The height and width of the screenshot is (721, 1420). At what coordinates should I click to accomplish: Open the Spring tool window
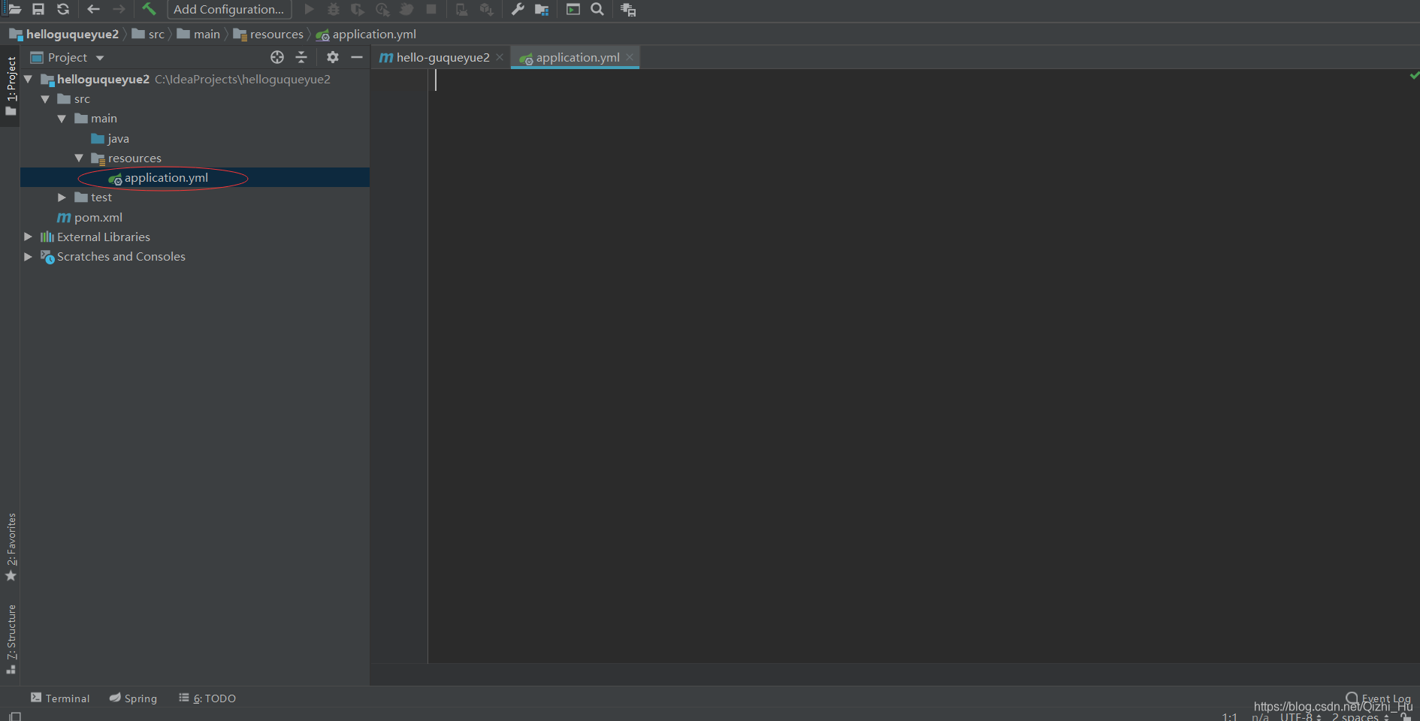pos(133,698)
